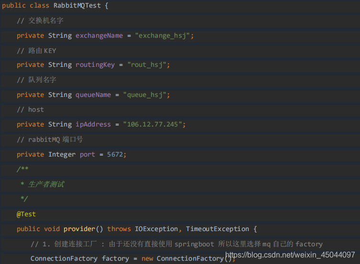
Task: Click the void keyword
Action: tap(52, 229)
